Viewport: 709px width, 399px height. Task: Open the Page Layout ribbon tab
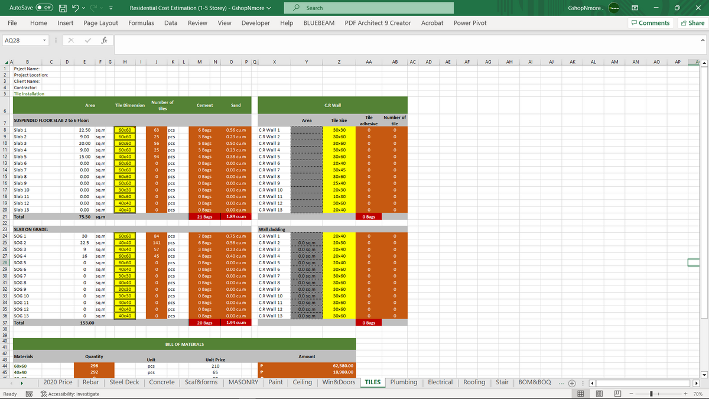(x=101, y=23)
